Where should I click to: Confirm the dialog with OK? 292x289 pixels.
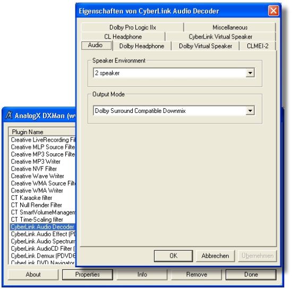click(173, 256)
